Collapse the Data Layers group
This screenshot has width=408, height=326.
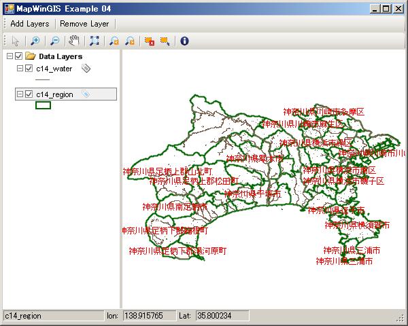click(x=9, y=57)
